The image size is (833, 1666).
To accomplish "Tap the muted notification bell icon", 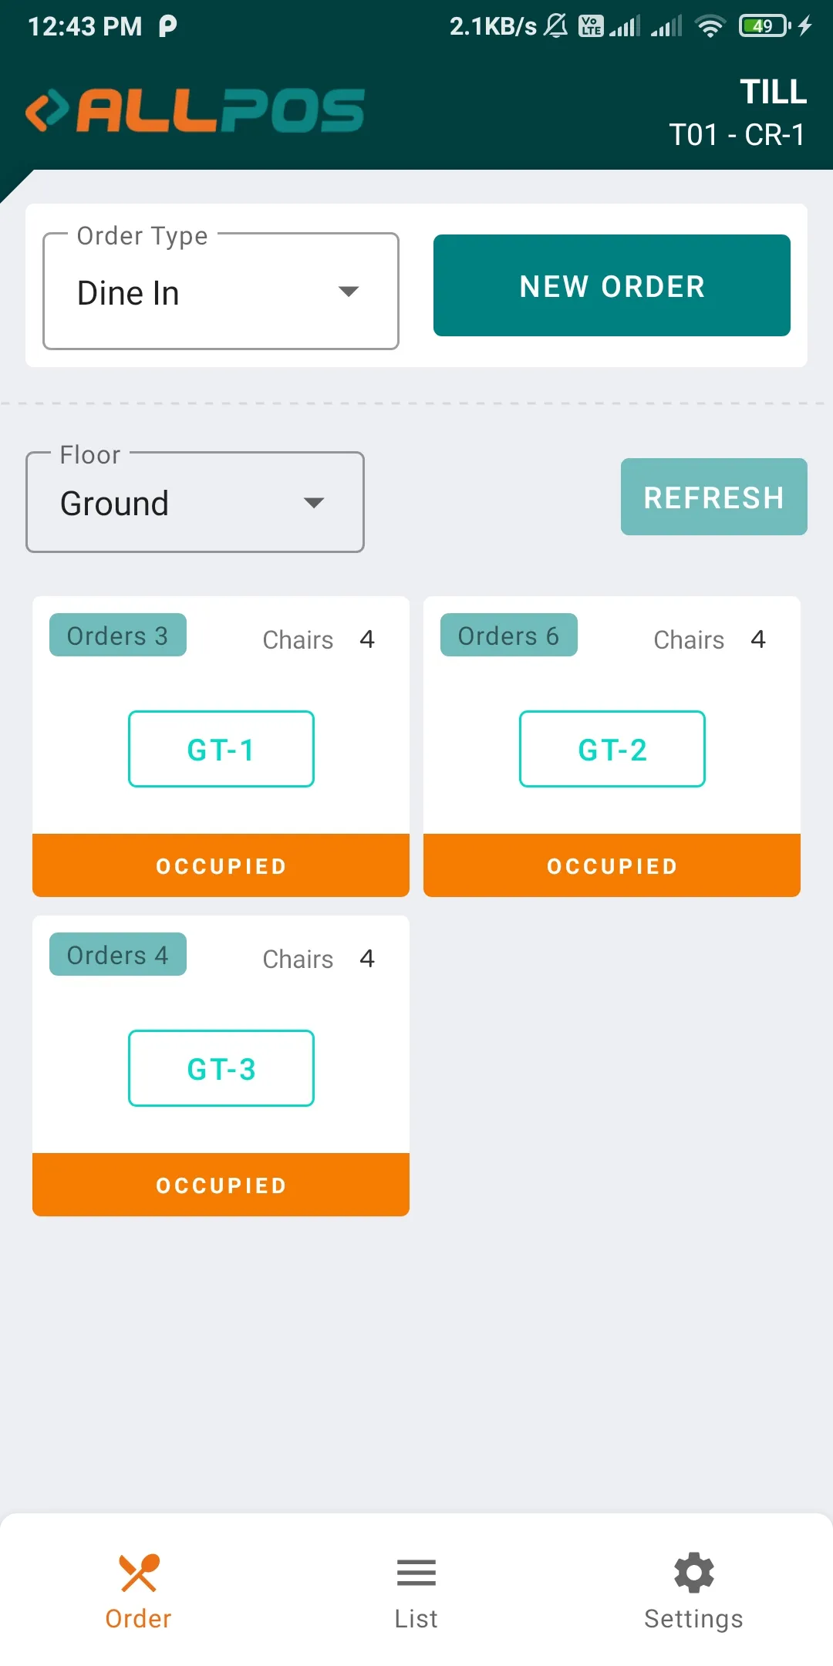I will [x=555, y=27].
